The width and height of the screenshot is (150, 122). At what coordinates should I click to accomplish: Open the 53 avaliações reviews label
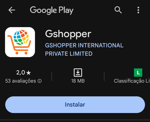click(20, 81)
